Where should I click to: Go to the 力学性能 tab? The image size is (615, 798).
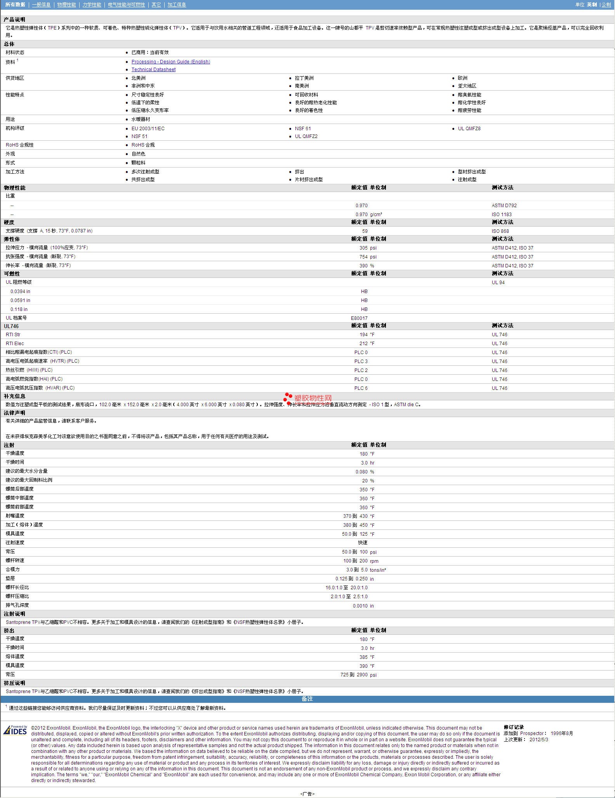(92, 5)
